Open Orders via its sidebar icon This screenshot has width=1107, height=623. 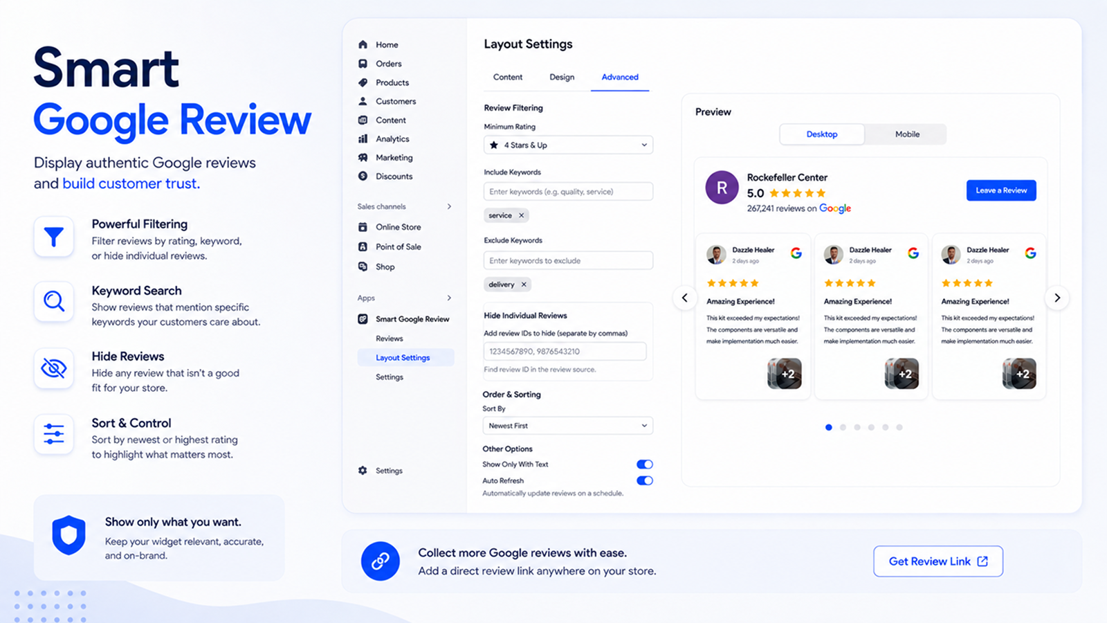pos(363,64)
